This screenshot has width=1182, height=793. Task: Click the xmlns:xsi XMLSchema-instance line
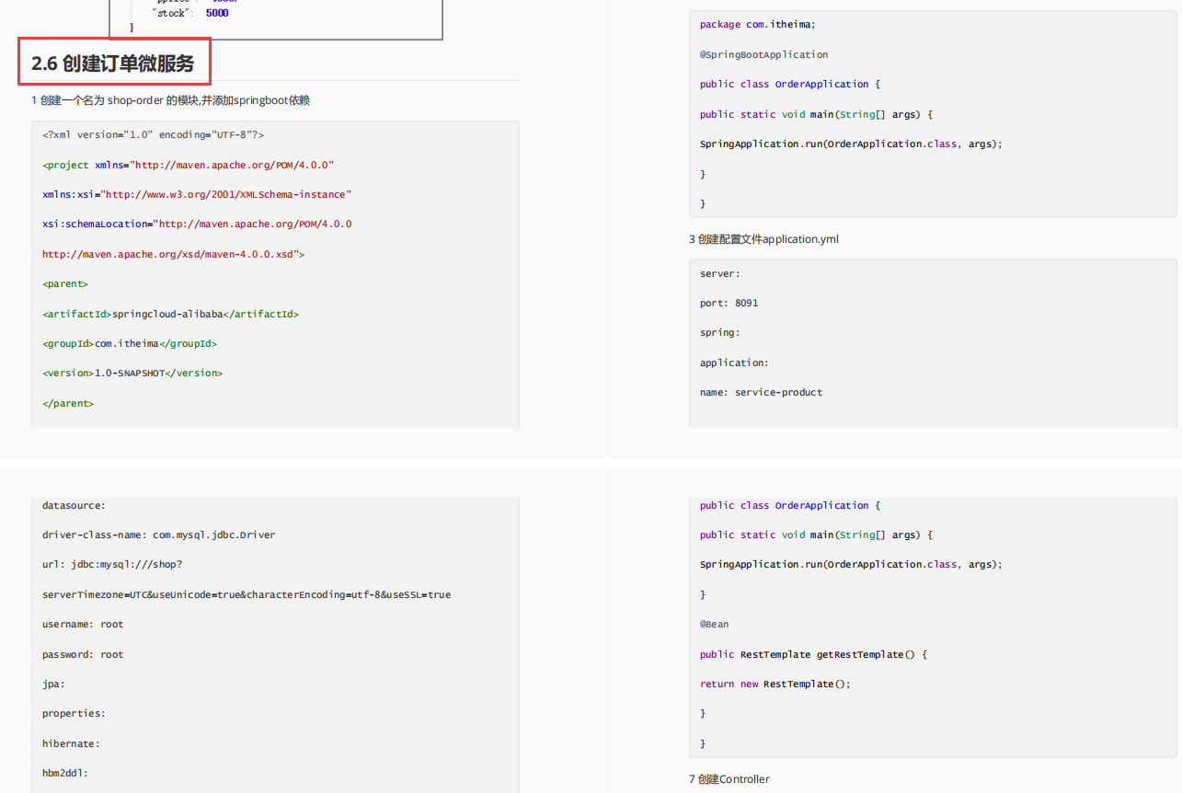coord(197,194)
